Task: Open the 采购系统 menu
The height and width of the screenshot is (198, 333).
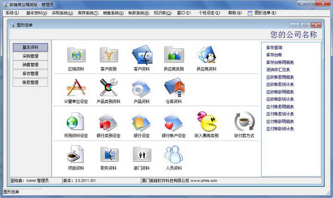Action: (x=62, y=13)
